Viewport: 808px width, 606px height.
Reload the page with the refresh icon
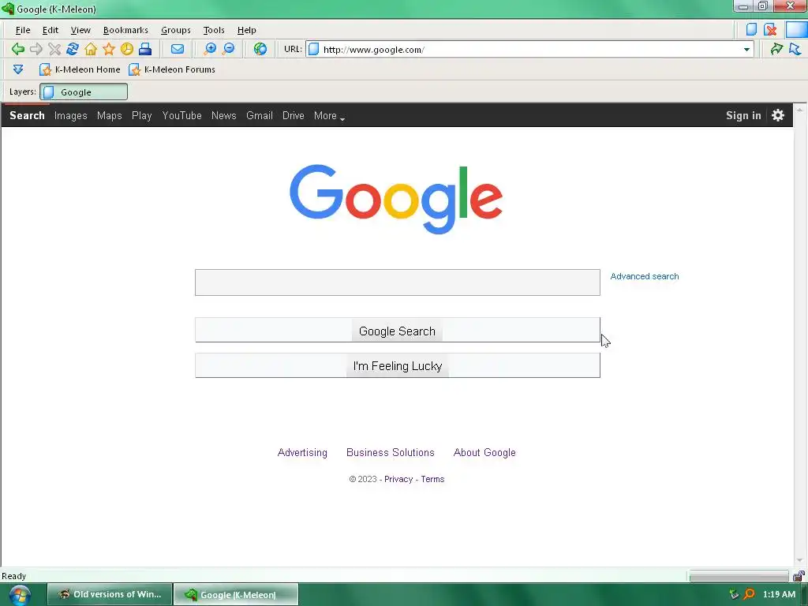click(73, 49)
